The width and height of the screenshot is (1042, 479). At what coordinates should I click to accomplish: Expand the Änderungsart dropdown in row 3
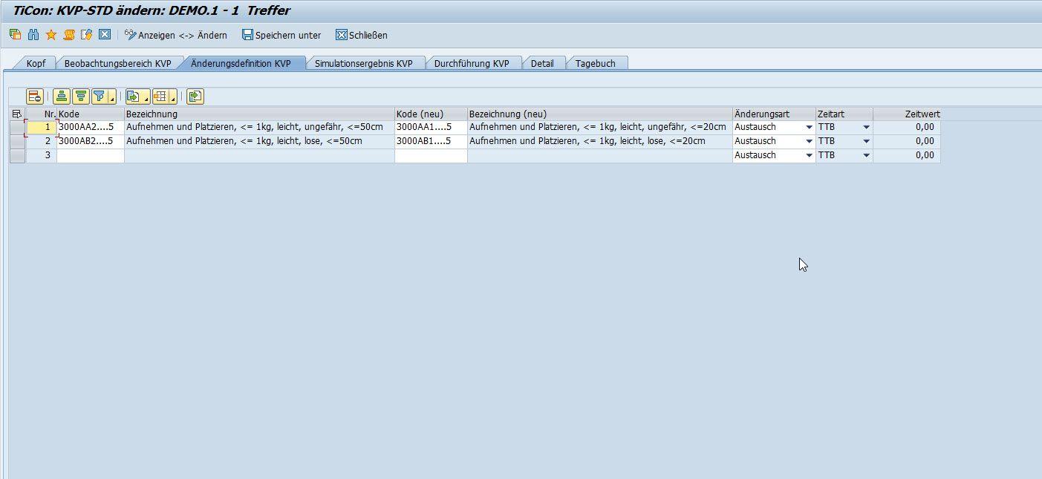coord(809,156)
